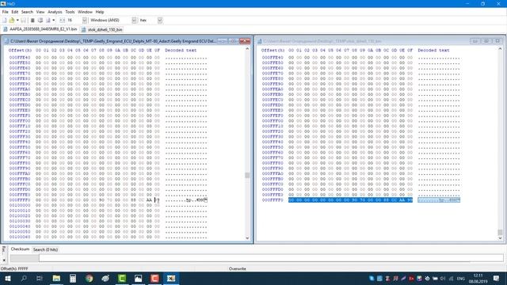Maximize the stok_daheli child window
The width and height of the screenshot is (507, 285).
pos(486,41)
